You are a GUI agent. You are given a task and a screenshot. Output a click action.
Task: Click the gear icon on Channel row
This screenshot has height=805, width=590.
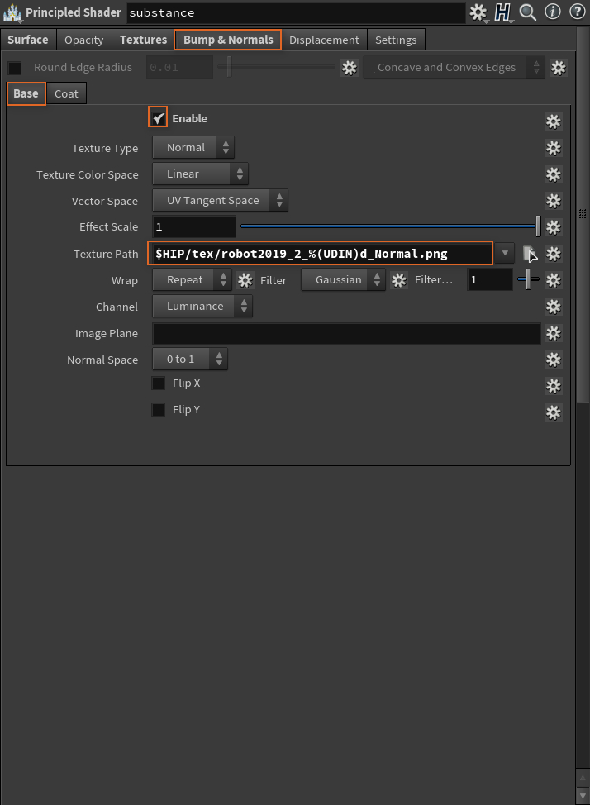coord(553,307)
